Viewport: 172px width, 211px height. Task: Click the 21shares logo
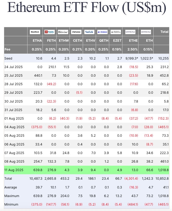tap(76, 32)
